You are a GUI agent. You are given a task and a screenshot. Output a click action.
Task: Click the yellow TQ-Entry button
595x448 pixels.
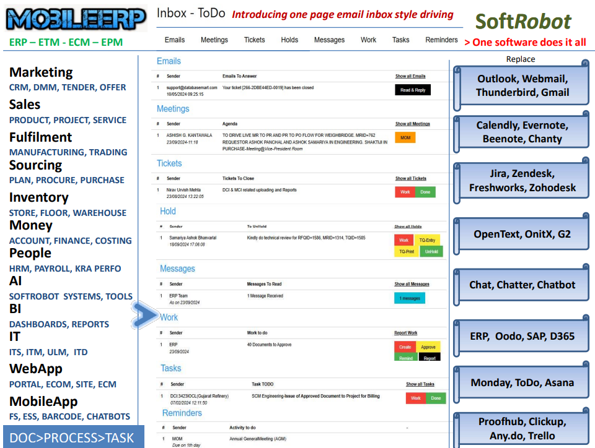click(x=427, y=240)
